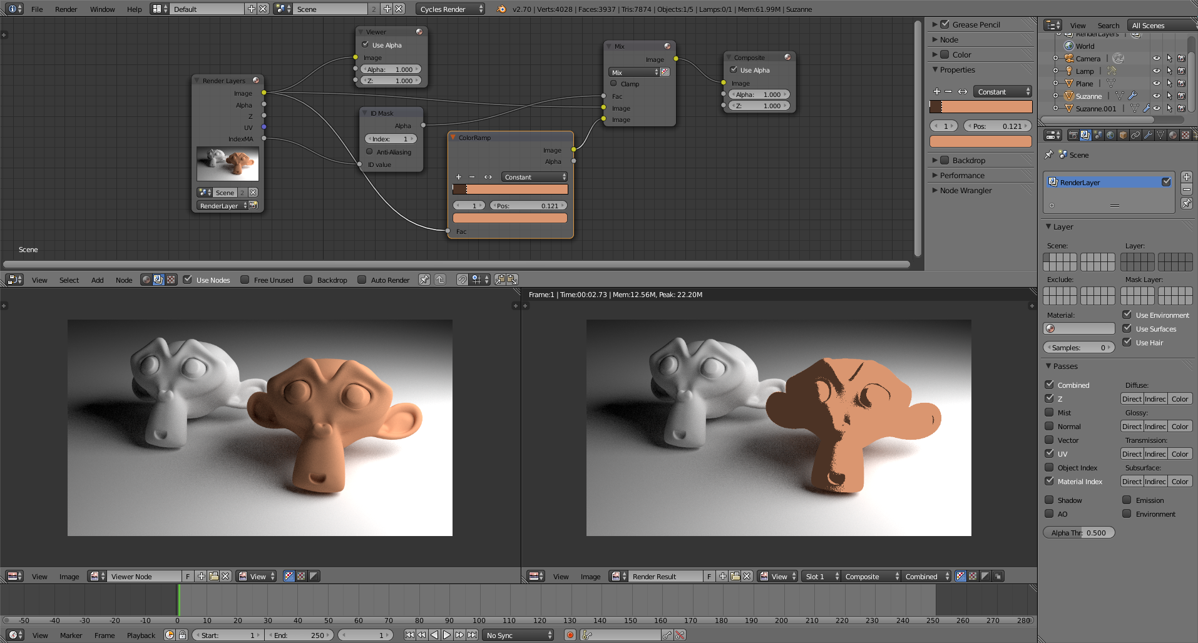Viewport: 1198px width, 643px height.
Task: Flip the ColorRamp node using the arrows icon
Action: [488, 177]
